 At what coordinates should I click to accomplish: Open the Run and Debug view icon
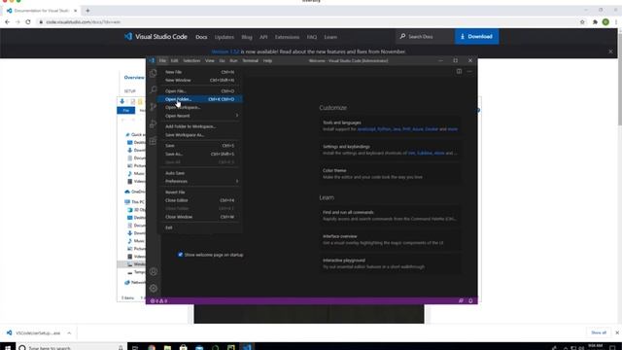154,123
